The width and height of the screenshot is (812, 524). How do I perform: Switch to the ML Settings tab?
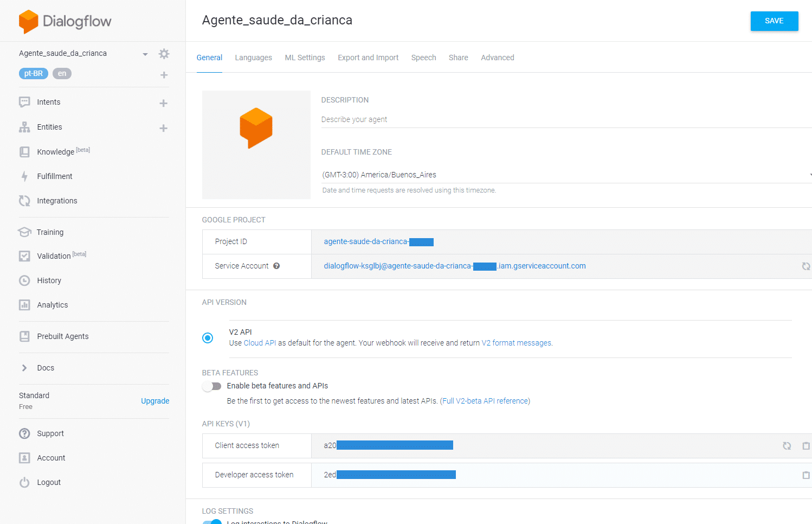tap(305, 57)
